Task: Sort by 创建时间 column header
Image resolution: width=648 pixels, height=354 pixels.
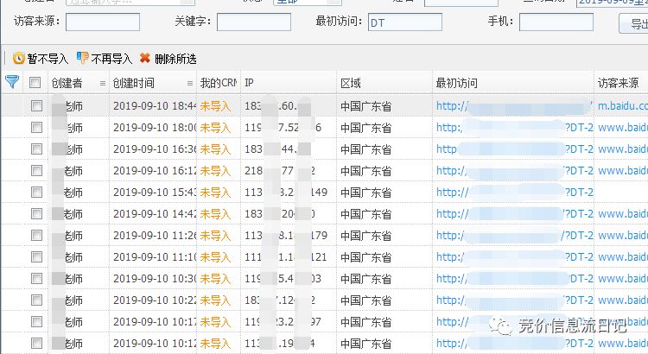Action: [x=133, y=83]
